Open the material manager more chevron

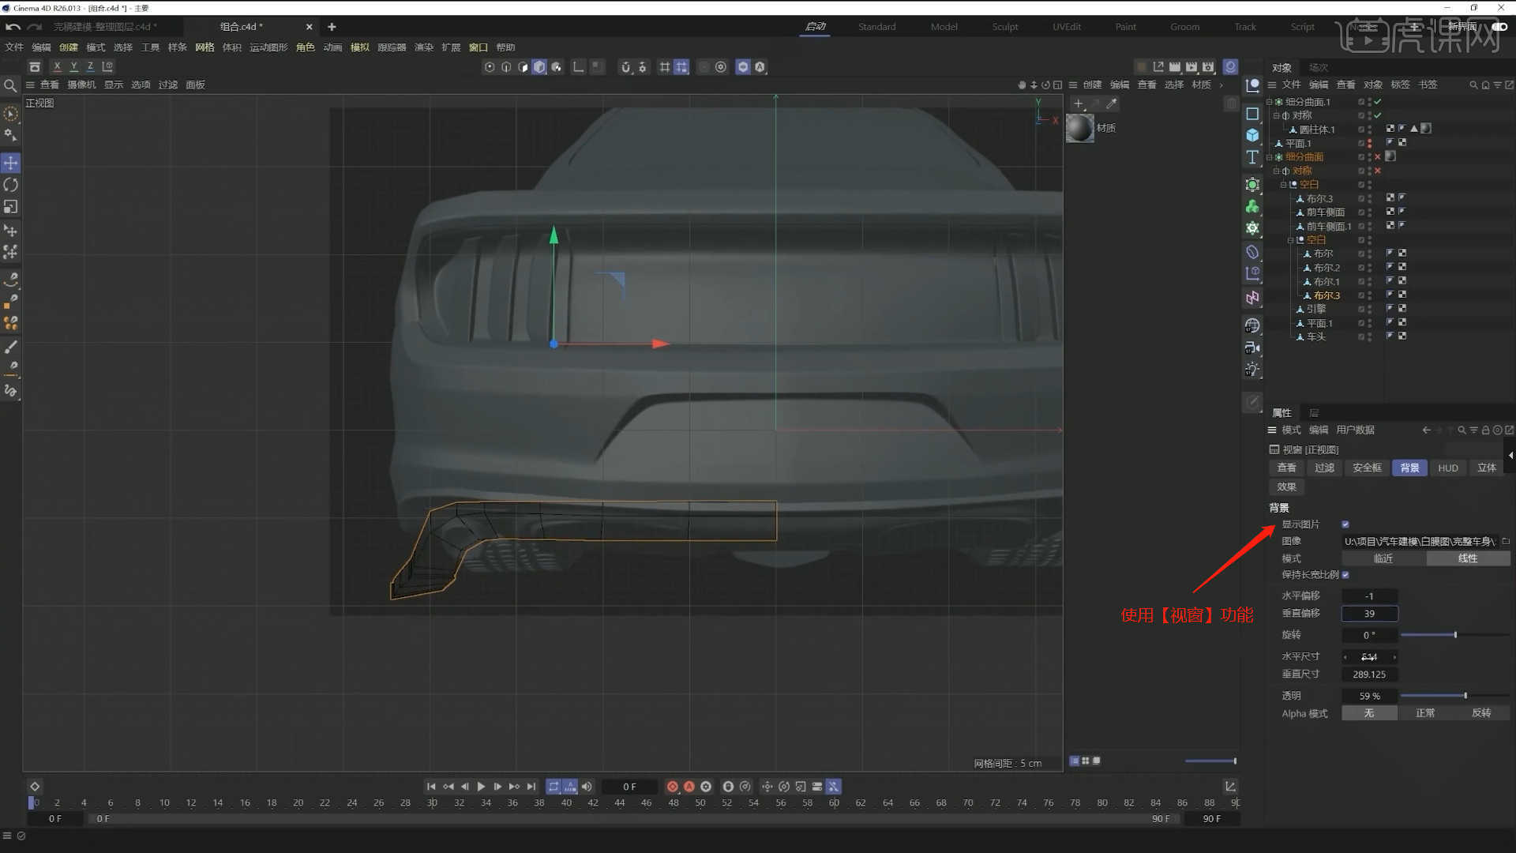click(x=1221, y=85)
